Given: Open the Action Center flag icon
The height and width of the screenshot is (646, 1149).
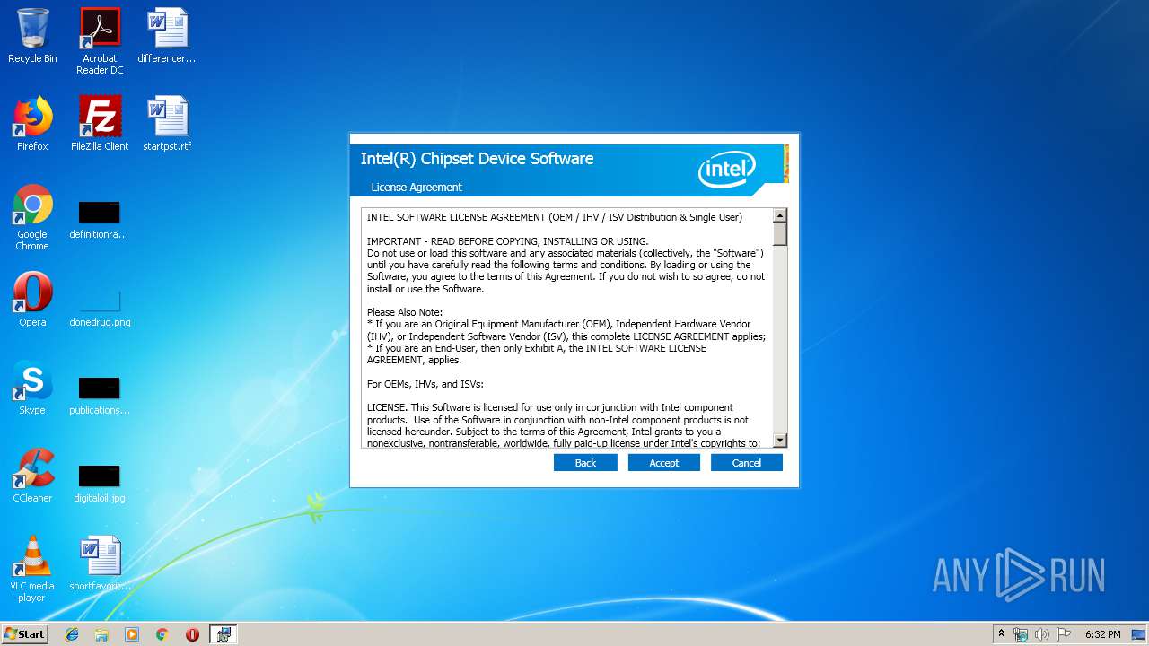Looking at the screenshot, I should [1063, 634].
